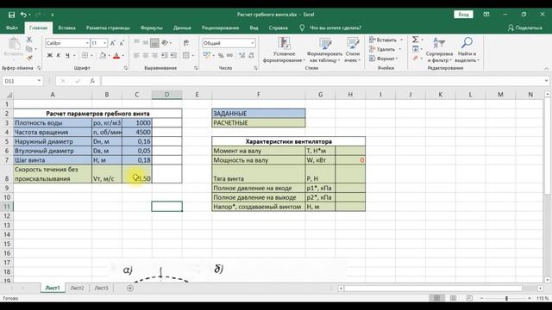Adjust the zoom slider handle
The height and width of the screenshot is (310, 552).
click(x=506, y=298)
